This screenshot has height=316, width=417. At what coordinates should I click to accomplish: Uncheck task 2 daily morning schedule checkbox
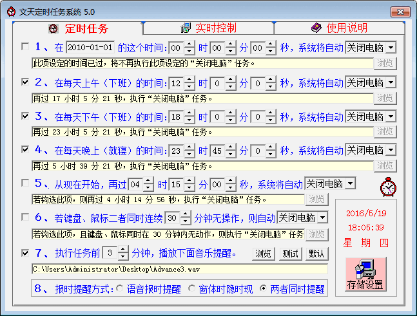point(25,82)
